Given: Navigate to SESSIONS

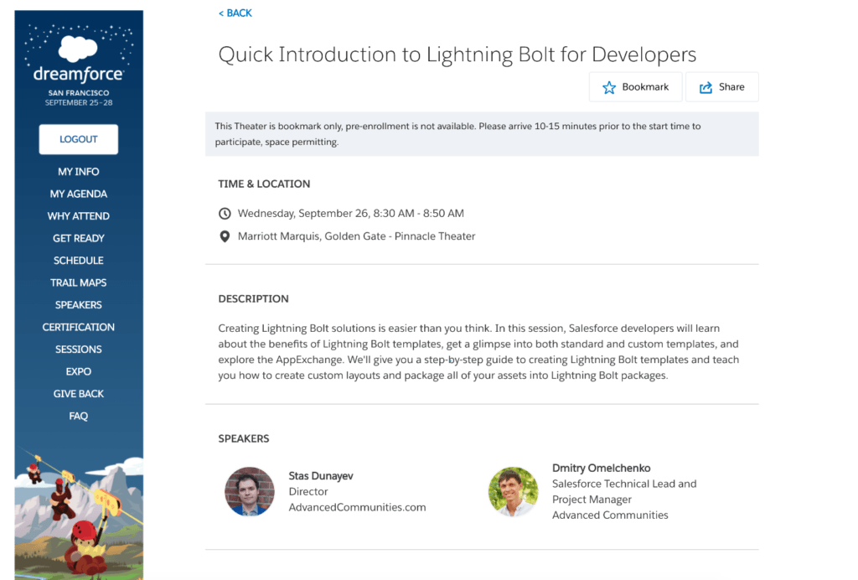Looking at the screenshot, I should tap(78, 350).
